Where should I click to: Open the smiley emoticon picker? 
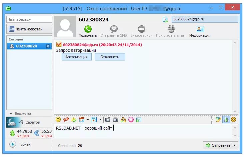[x=58, y=120]
